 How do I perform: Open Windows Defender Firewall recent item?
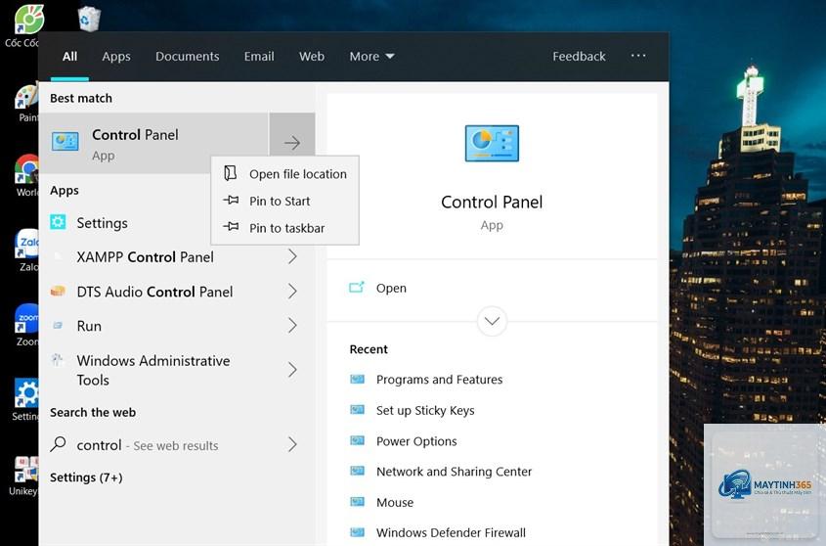tap(451, 533)
